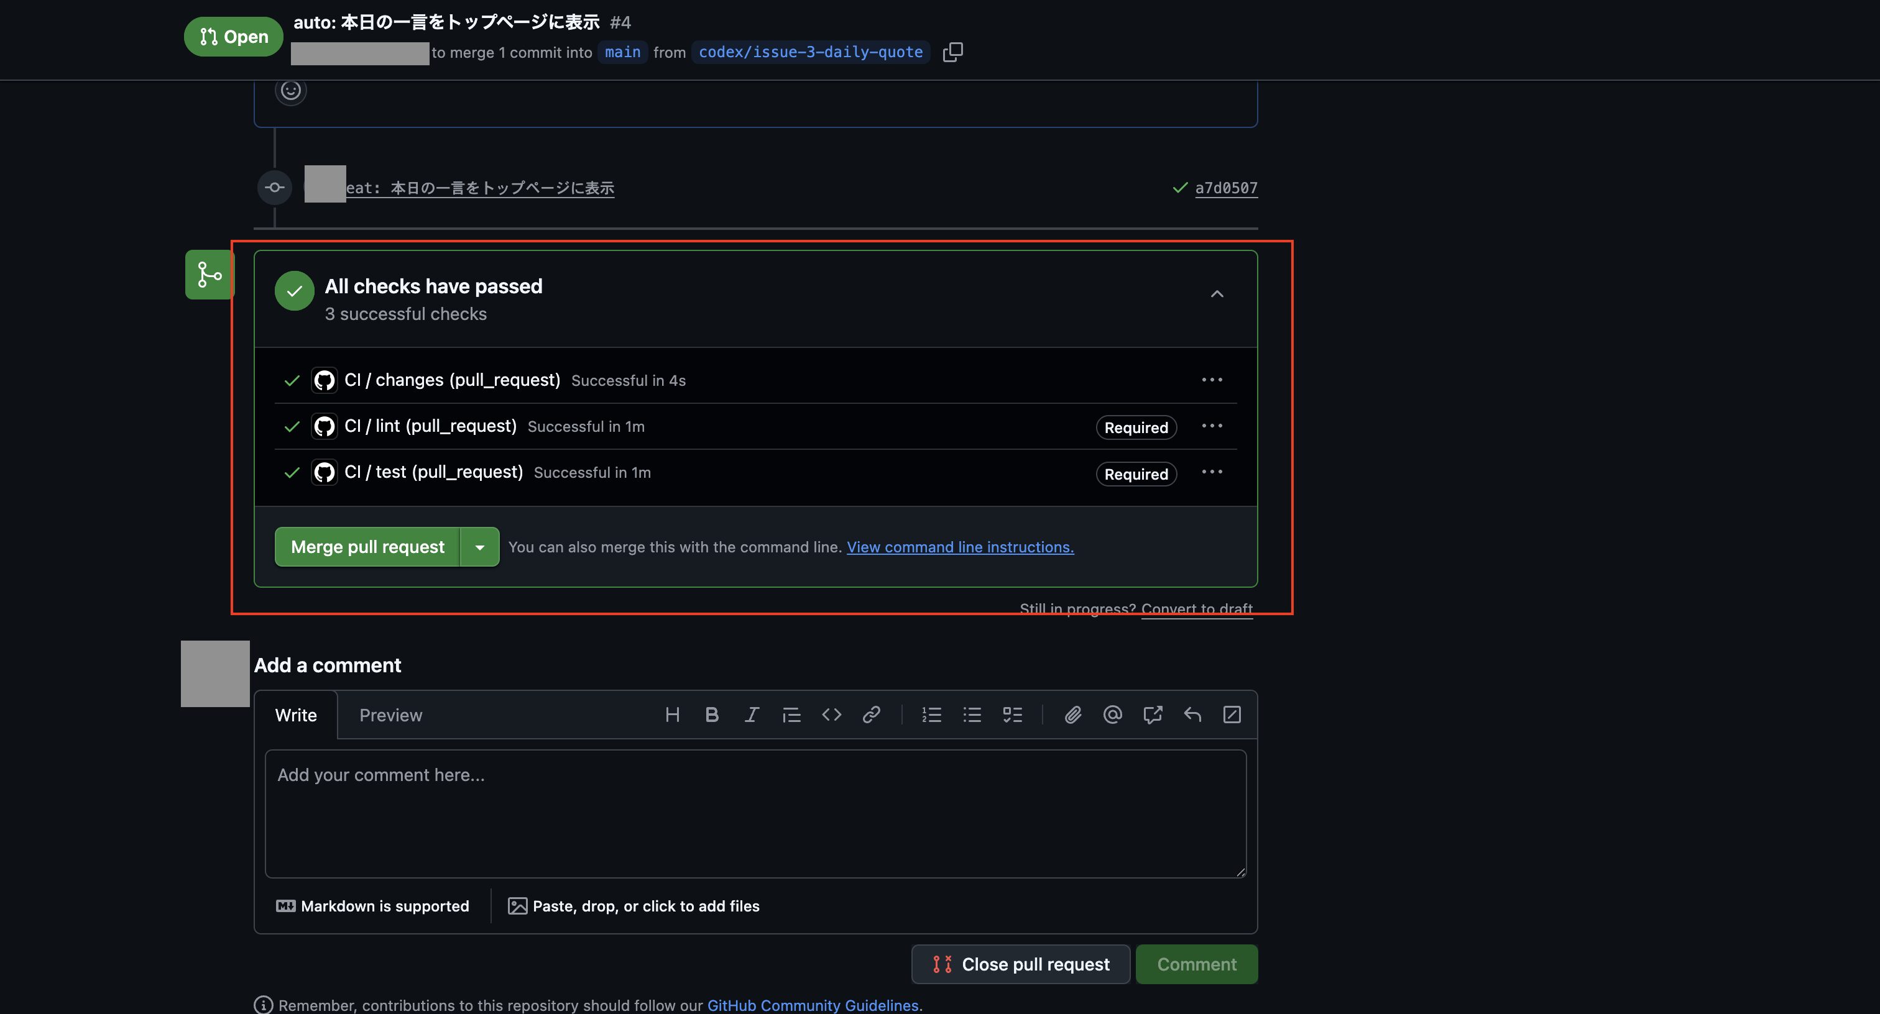This screenshot has width=1880, height=1014.
Task: Open options menu for CI / lint check
Action: (x=1212, y=426)
